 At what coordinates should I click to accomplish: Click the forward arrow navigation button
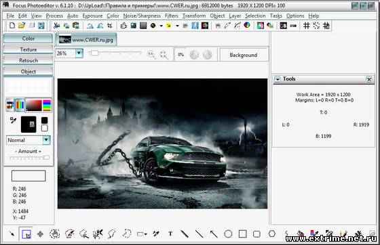point(207,55)
